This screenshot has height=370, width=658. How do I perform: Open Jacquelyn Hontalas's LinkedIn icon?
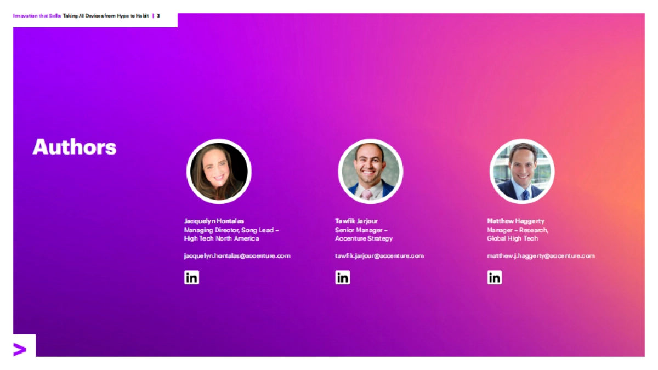coord(191,277)
